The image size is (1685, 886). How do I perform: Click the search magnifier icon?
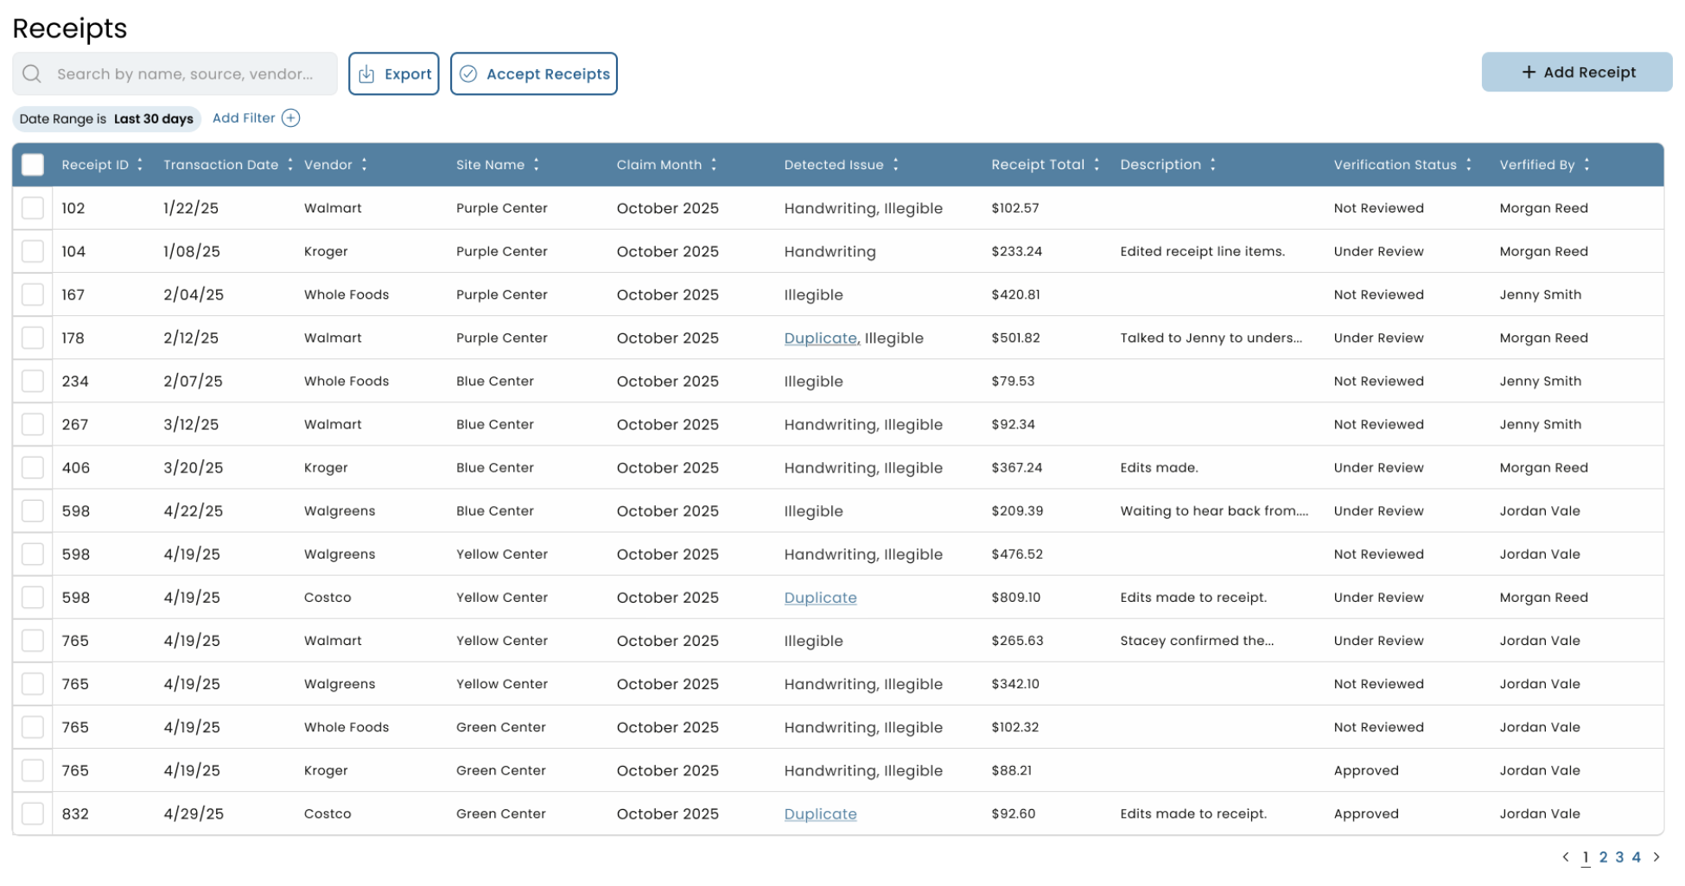[32, 74]
